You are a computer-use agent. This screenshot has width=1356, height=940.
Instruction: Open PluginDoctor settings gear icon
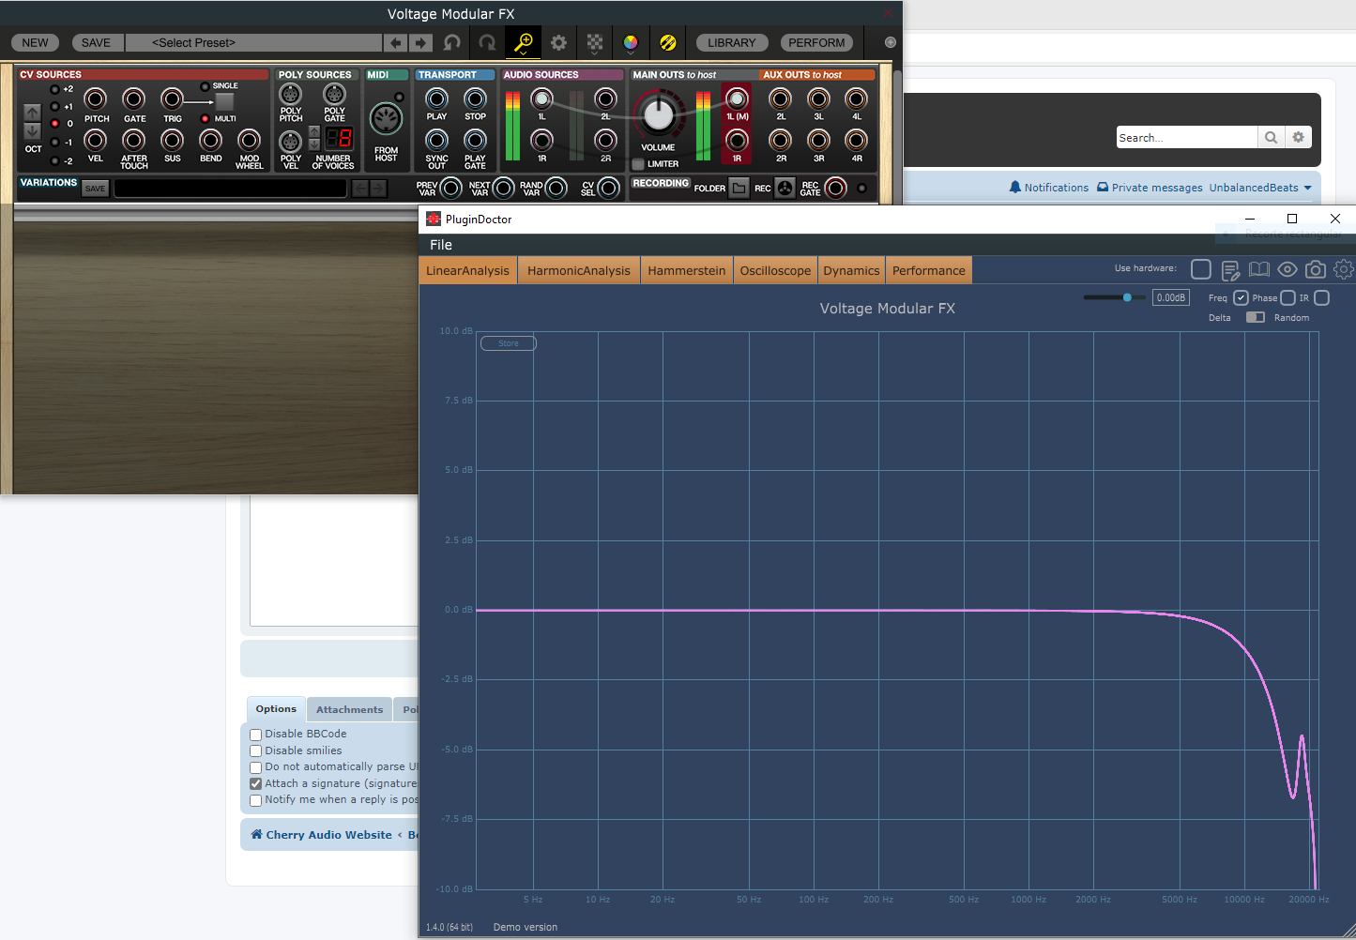[x=1344, y=269]
